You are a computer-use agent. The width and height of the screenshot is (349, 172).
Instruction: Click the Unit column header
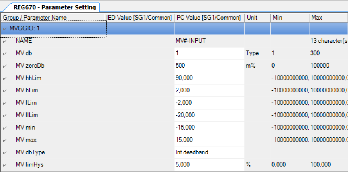257,18
